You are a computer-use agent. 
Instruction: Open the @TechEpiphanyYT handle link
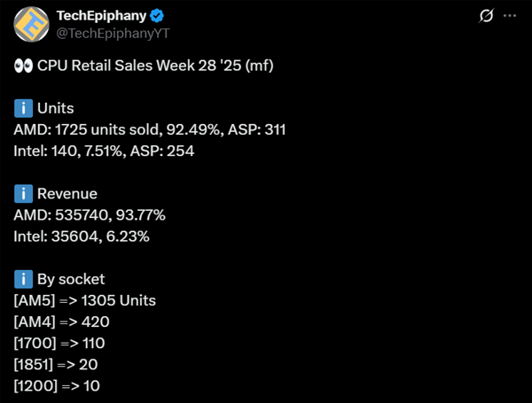point(113,34)
